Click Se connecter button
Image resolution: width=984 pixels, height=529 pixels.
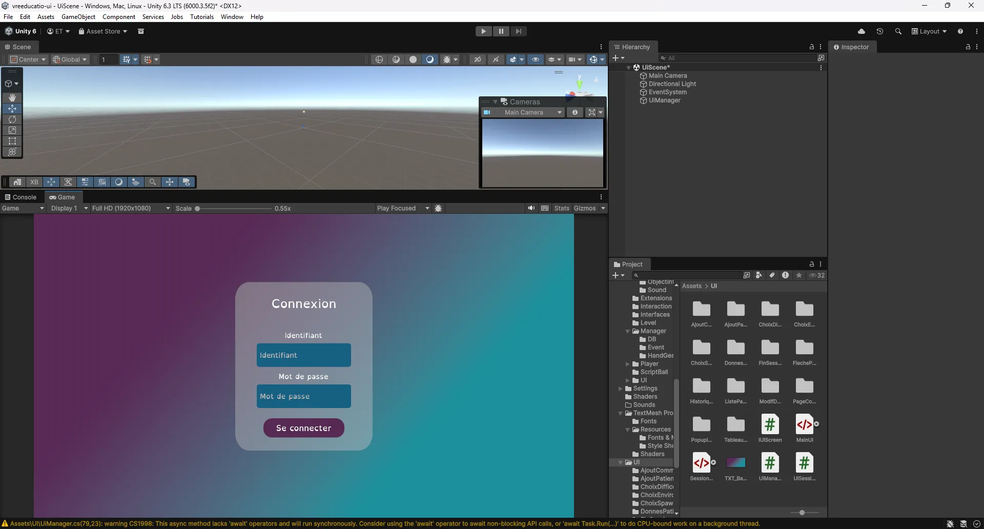304,428
